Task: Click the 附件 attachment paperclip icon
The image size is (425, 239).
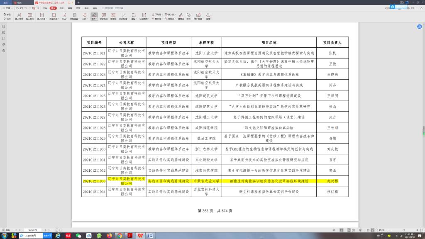Action: coord(189,17)
